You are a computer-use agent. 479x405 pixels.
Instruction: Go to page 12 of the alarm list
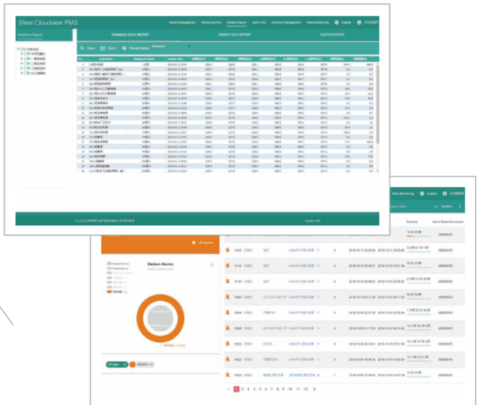(x=306, y=389)
